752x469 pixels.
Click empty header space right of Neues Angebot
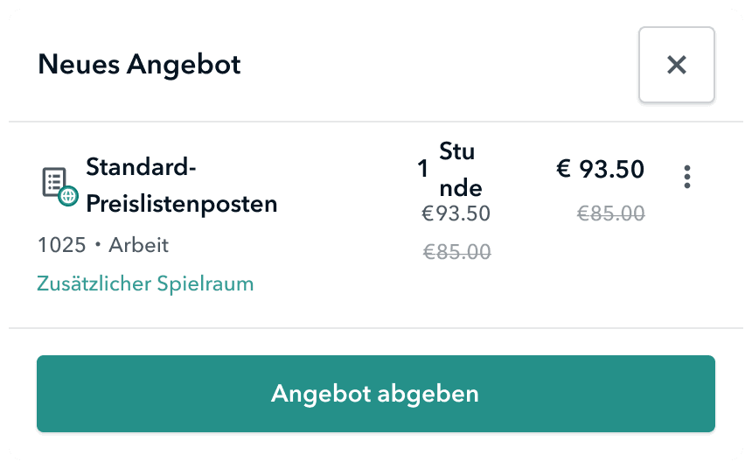point(437,65)
